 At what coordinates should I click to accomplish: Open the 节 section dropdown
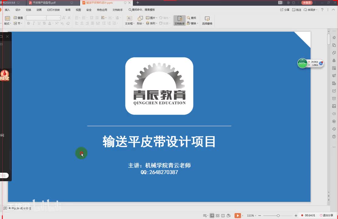(18, 23)
